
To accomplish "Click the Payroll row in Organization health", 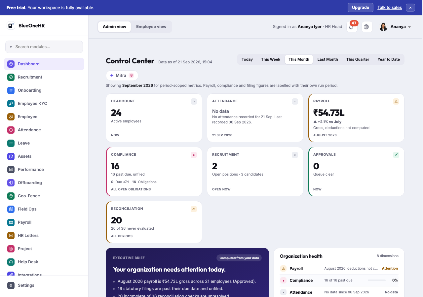I will pyautogui.click(x=339, y=269).
